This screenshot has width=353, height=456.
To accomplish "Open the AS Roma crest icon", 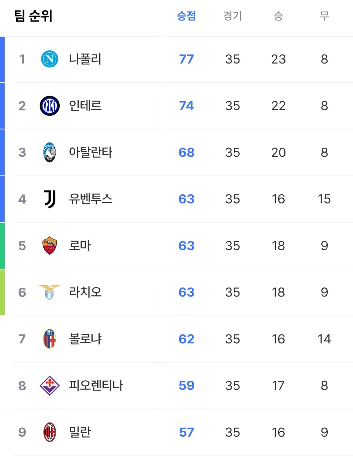I will tap(50, 245).
